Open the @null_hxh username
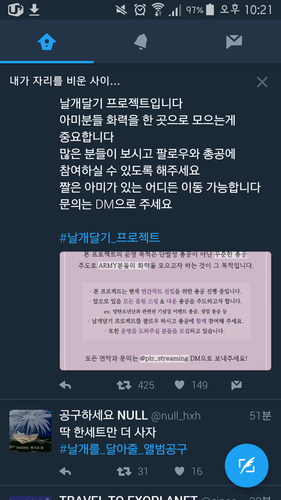The height and width of the screenshot is (500, 281). pos(176,416)
